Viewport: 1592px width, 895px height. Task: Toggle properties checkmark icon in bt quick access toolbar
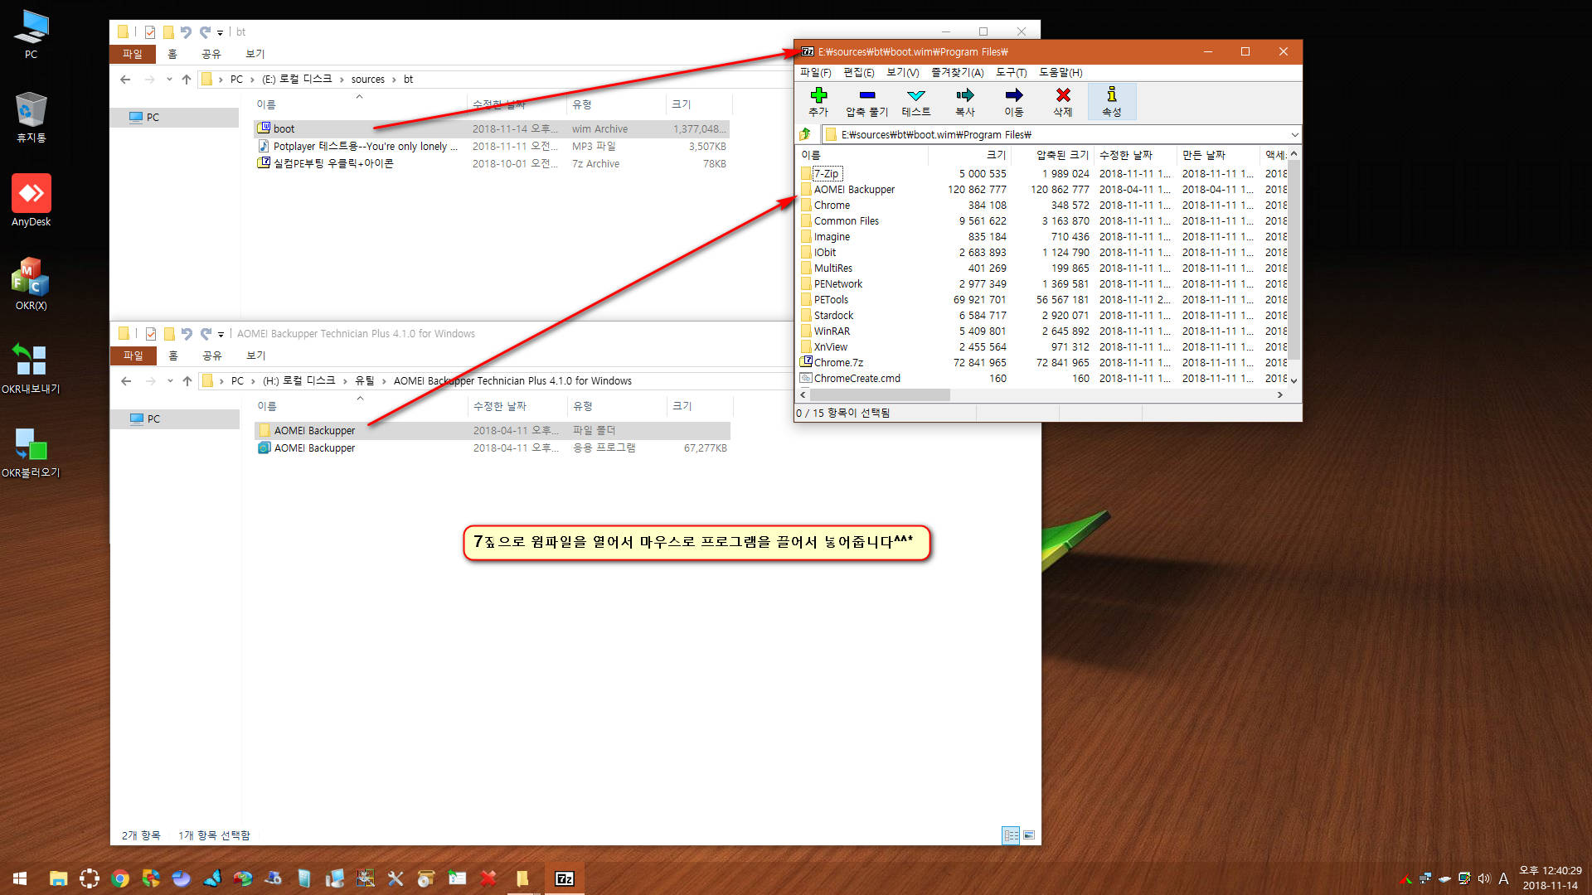point(150,32)
